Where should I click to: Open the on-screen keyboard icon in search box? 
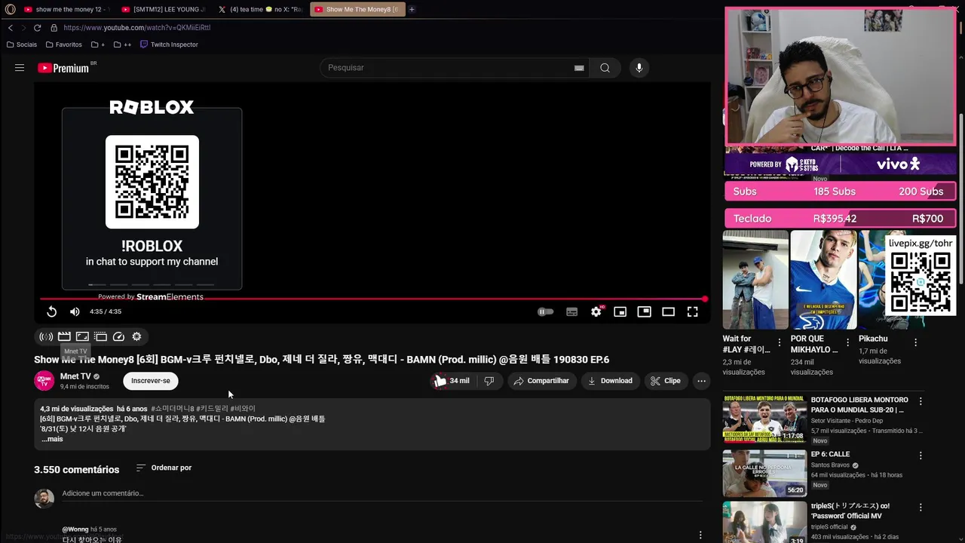coord(579,68)
